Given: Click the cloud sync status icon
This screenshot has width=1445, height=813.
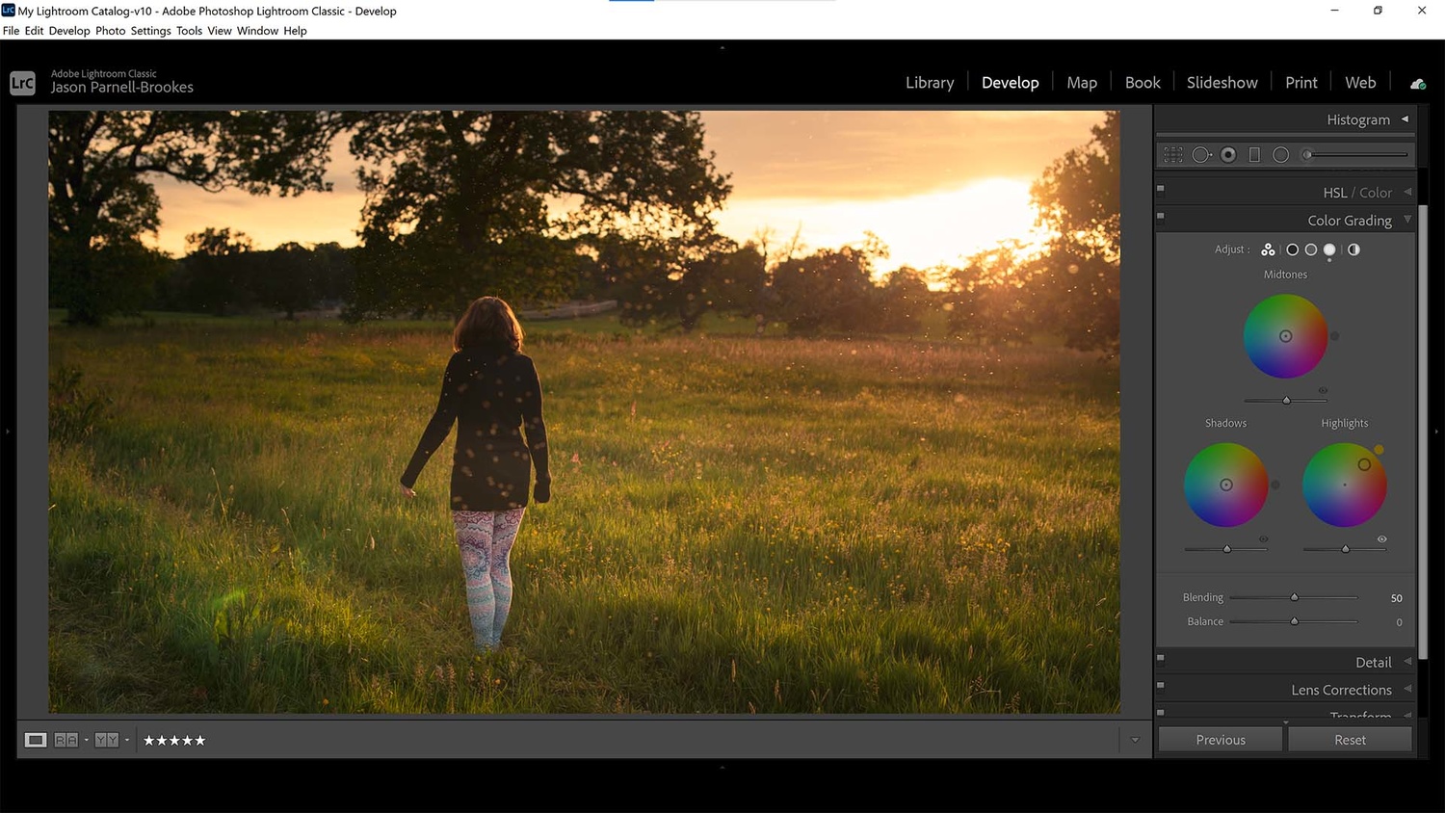Looking at the screenshot, I should tap(1418, 84).
